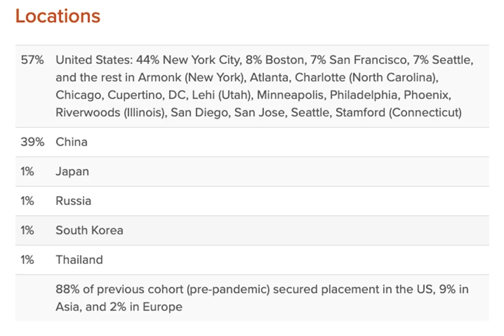Click the 39% value beside China
This screenshot has height=336, width=504.
32,142
